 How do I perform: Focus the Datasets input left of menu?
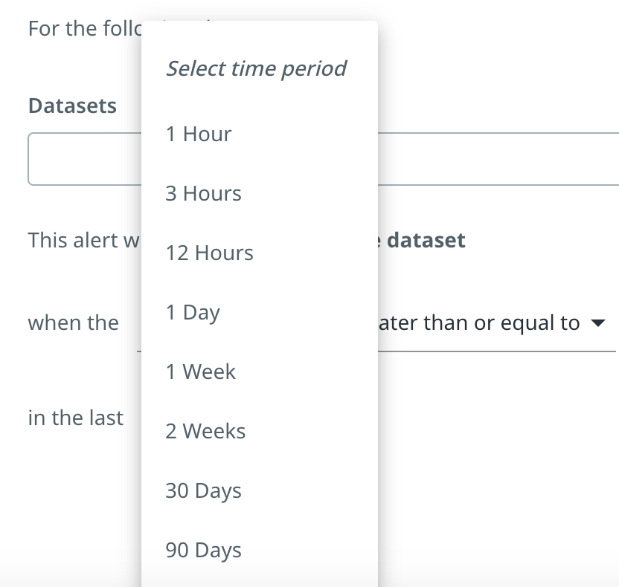tap(84, 159)
